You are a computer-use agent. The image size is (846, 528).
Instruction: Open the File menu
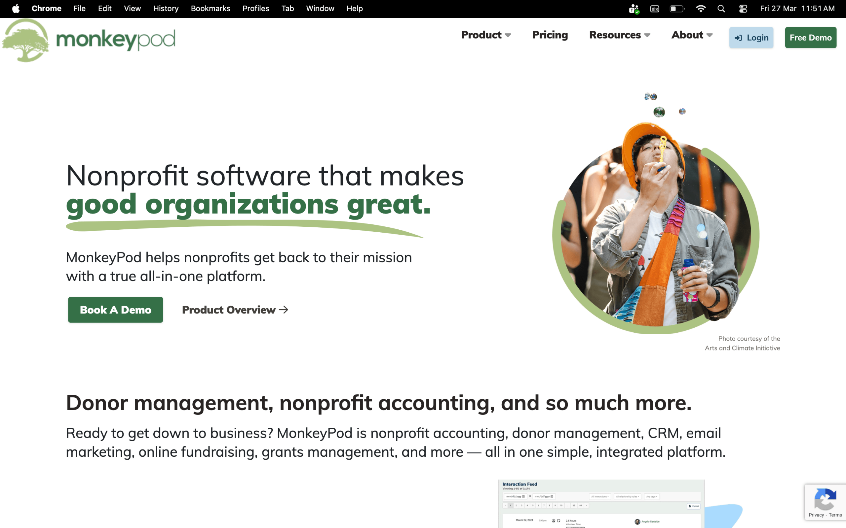coord(79,8)
